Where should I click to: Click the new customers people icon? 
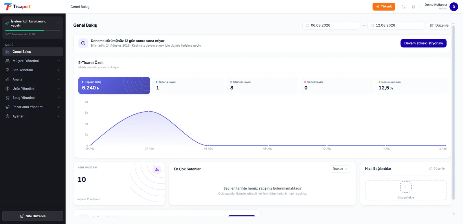tap(157, 170)
